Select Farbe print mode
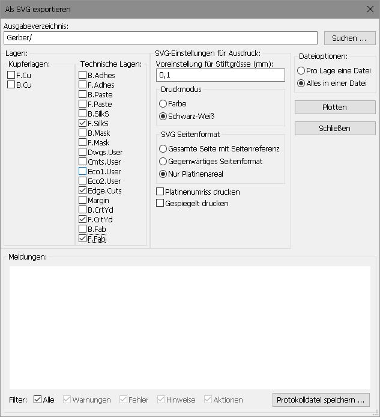Viewport: 380px width, 417px height. 163,104
